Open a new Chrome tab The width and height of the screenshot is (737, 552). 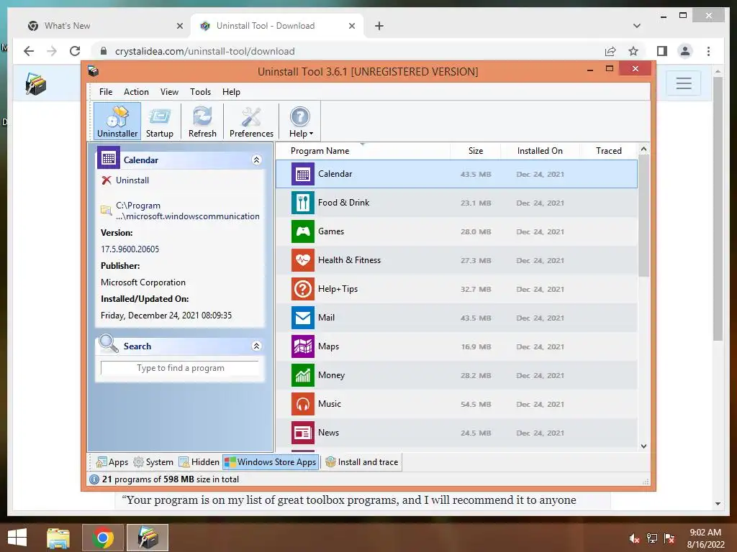pos(379,26)
